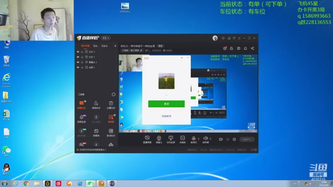Launch the 视频连麦 tool
This screenshot has width=333, height=187.
point(81,119)
